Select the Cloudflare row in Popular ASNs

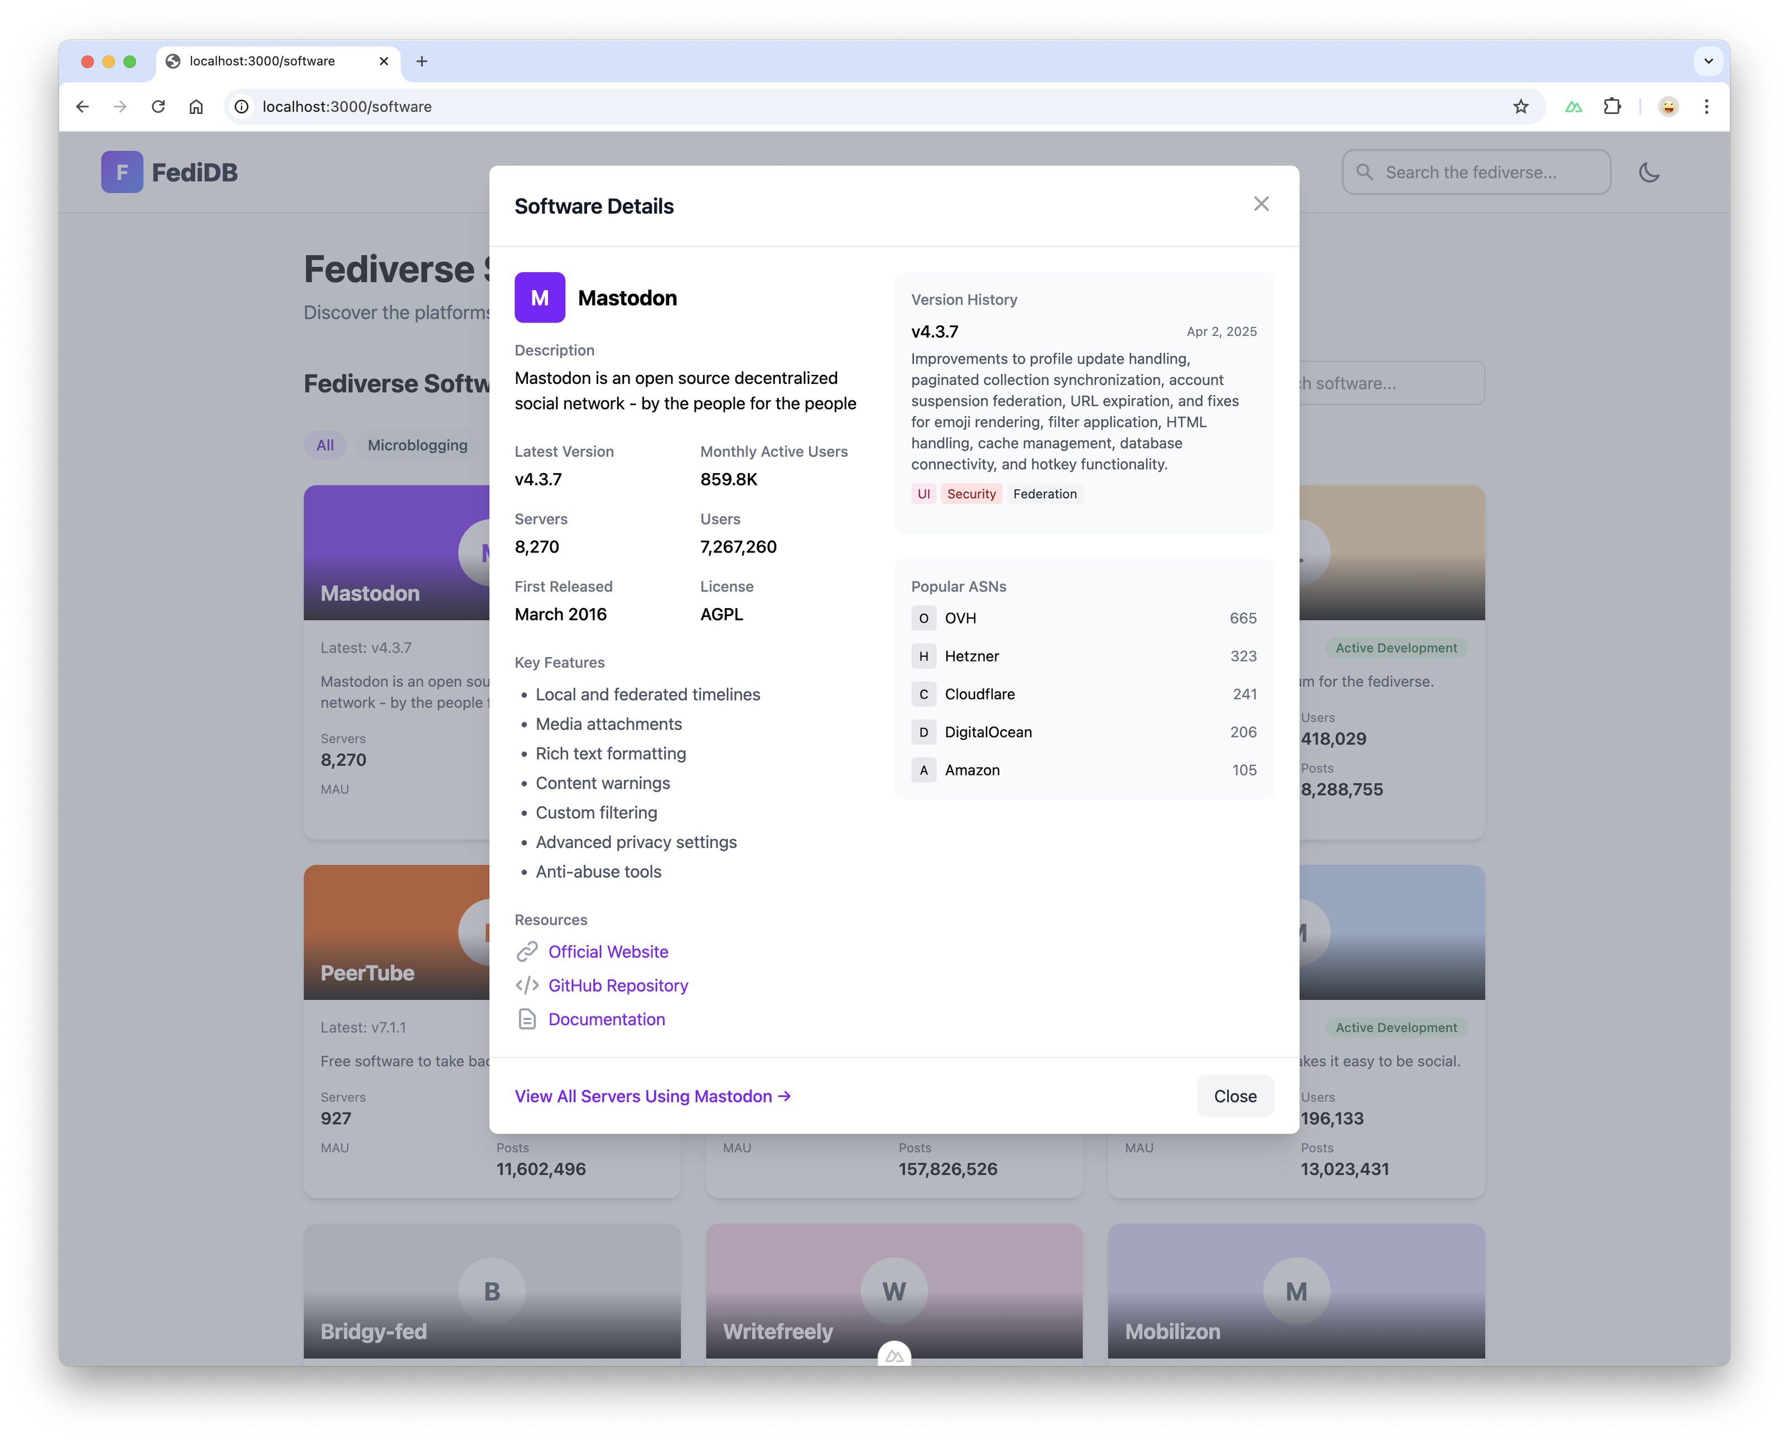click(x=1084, y=694)
